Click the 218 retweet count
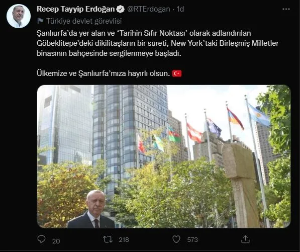This screenshot has height=252, width=300. (x=124, y=240)
